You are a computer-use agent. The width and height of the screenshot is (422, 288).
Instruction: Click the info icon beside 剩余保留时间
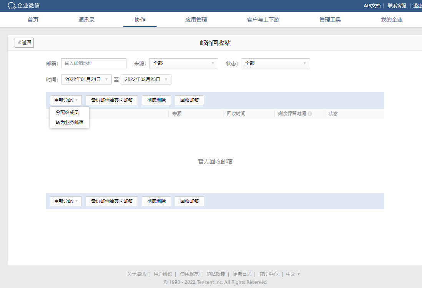coord(310,114)
